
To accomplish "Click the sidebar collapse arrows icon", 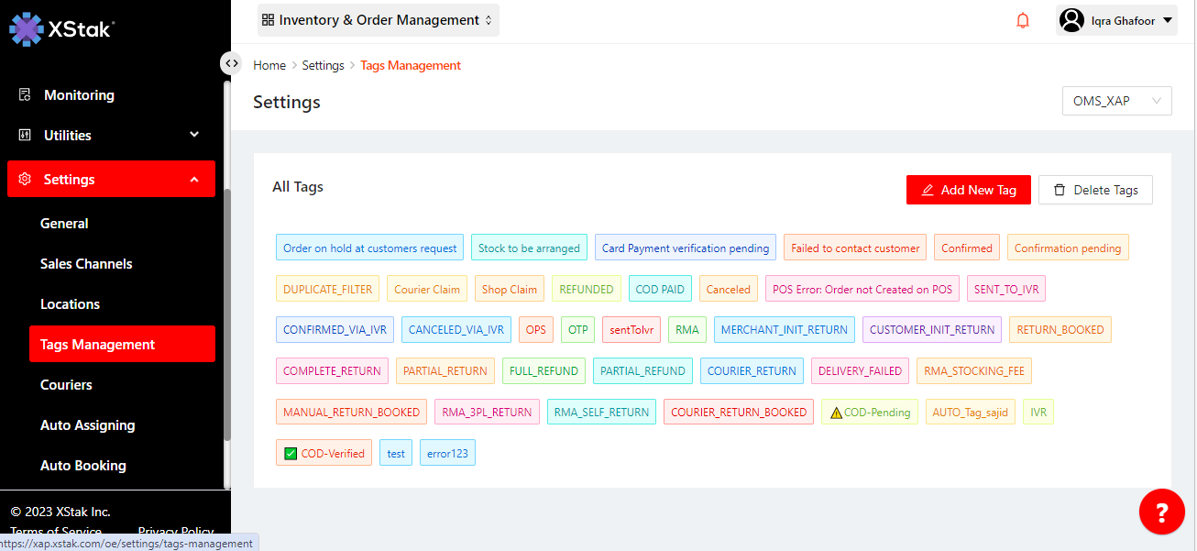I will (x=232, y=63).
